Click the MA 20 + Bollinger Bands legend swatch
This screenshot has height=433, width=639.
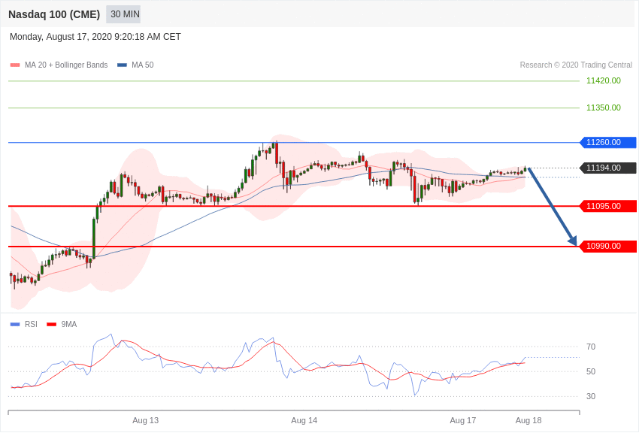pyautogui.click(x=15, y=65)
